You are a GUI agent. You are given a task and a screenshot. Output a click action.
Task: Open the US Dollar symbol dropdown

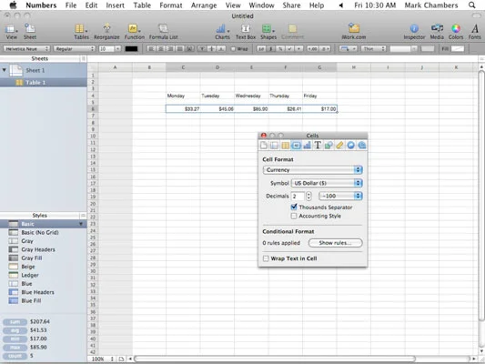tap(327, 183)
